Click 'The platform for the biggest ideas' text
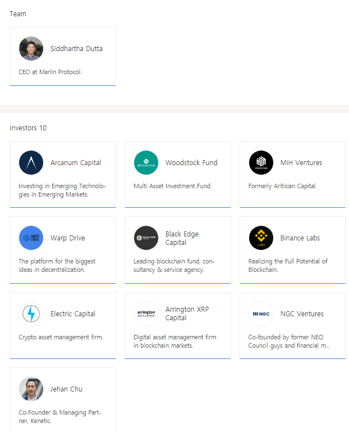Viewport: 349px width, 432px height. click(57, 265)
